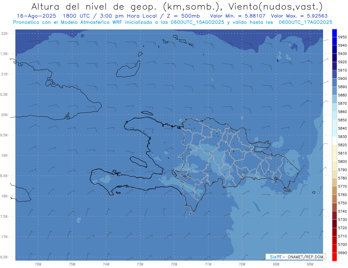
Task: Click the '70W' longitude label
Action: click(x=242, y=264)
